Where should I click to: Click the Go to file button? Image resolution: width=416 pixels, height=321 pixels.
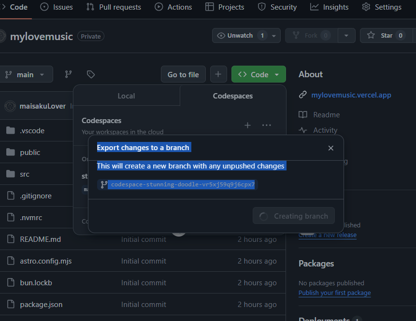click(183, 74)
